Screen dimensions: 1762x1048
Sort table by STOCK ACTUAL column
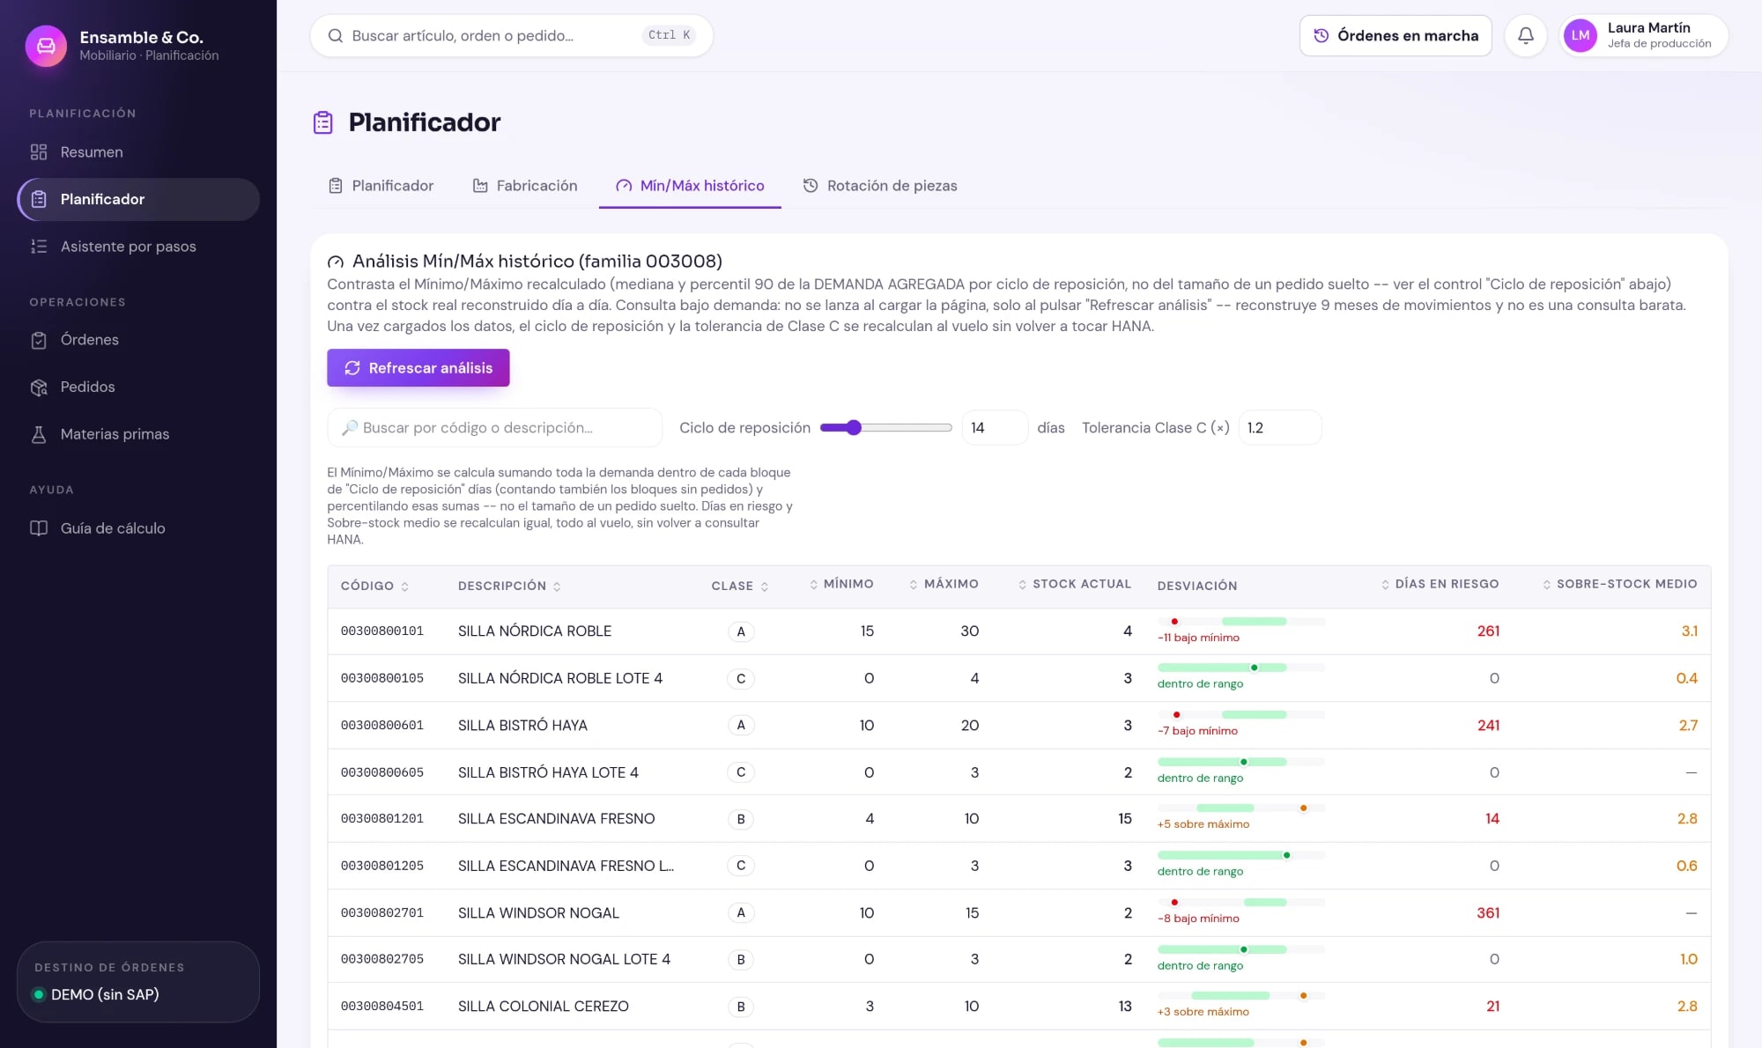(1074, 585)
